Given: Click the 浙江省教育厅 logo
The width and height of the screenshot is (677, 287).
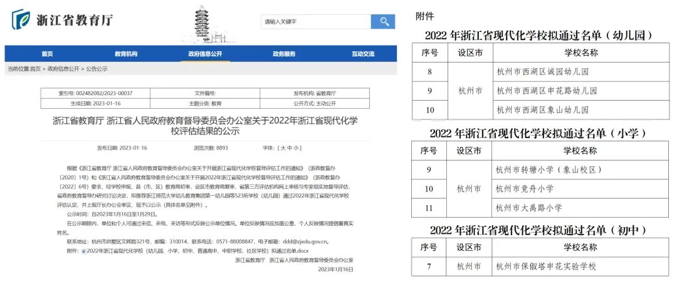Looking at the screenshot, I should [x=63, y=19].
